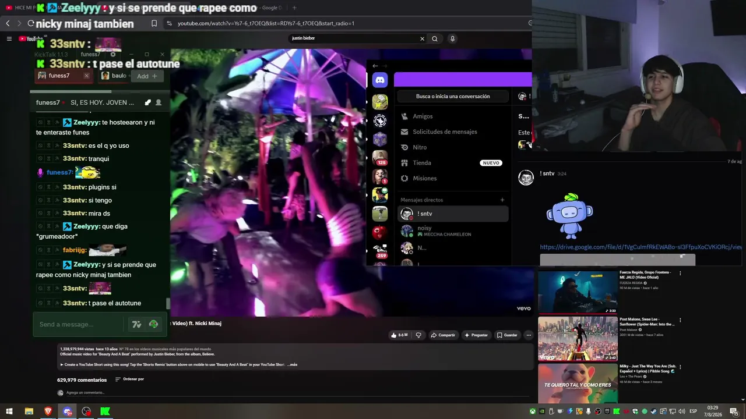
Task: Select the red apple Discord server icon
Action: (x=380, y=233)
